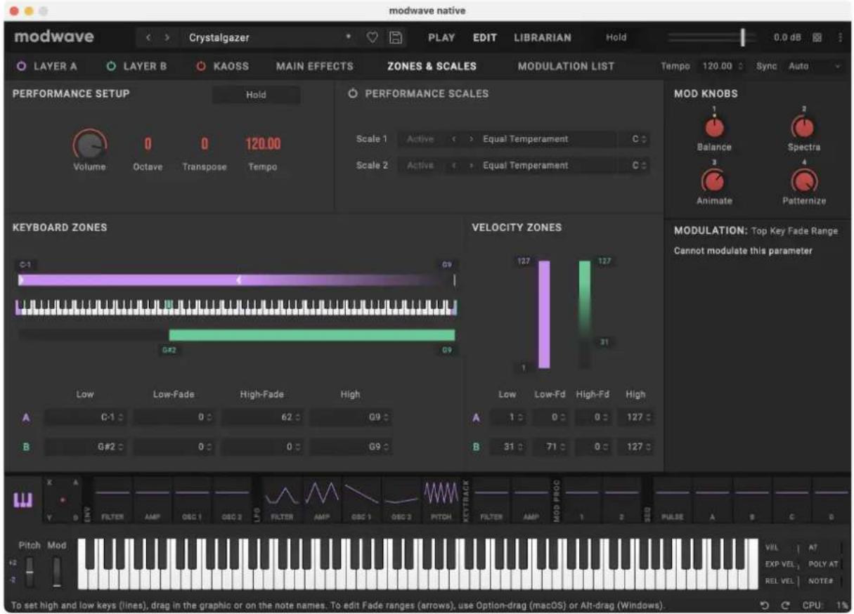Select Mod Processor 1 thumbnail
Viewport: 854px width, 614px height.
coord(582,500)
